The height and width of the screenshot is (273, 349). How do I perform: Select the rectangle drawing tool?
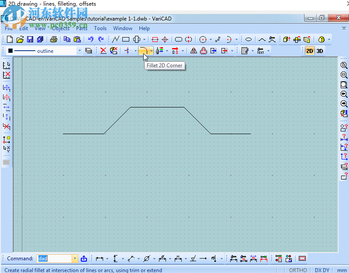126,39
